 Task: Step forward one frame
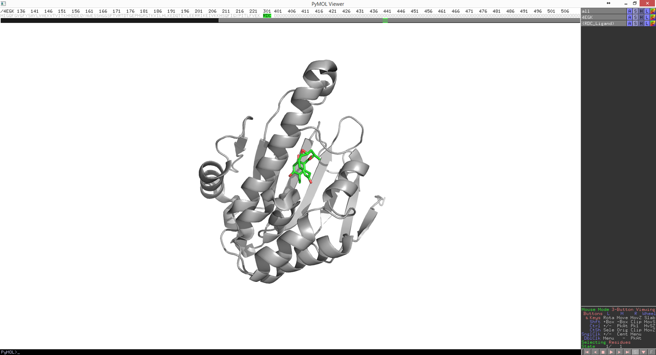pyautogui.click(x=619, y=352)
